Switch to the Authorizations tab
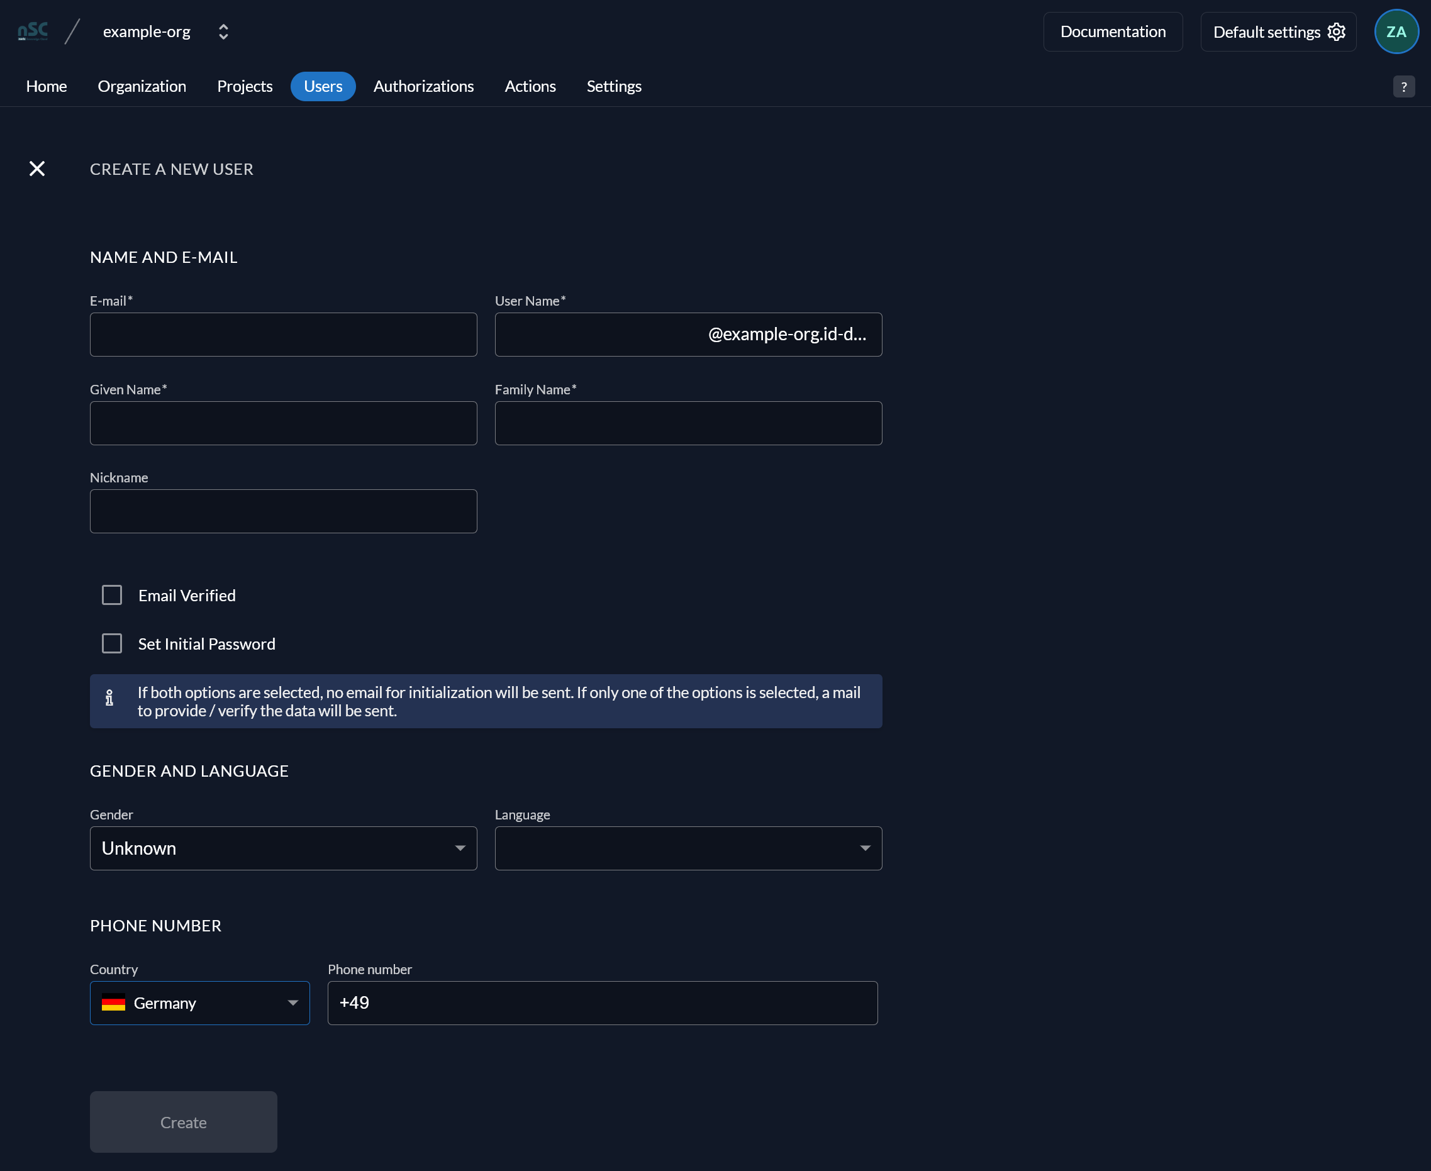 pyautogui.click(x=424, y=86)
